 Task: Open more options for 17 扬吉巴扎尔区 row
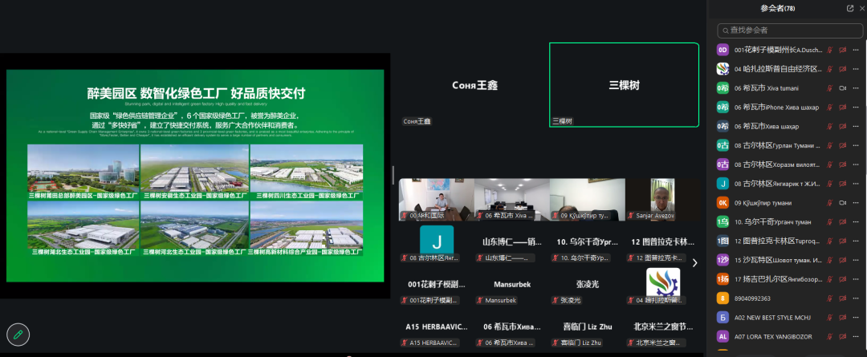[x=856, y=280]
